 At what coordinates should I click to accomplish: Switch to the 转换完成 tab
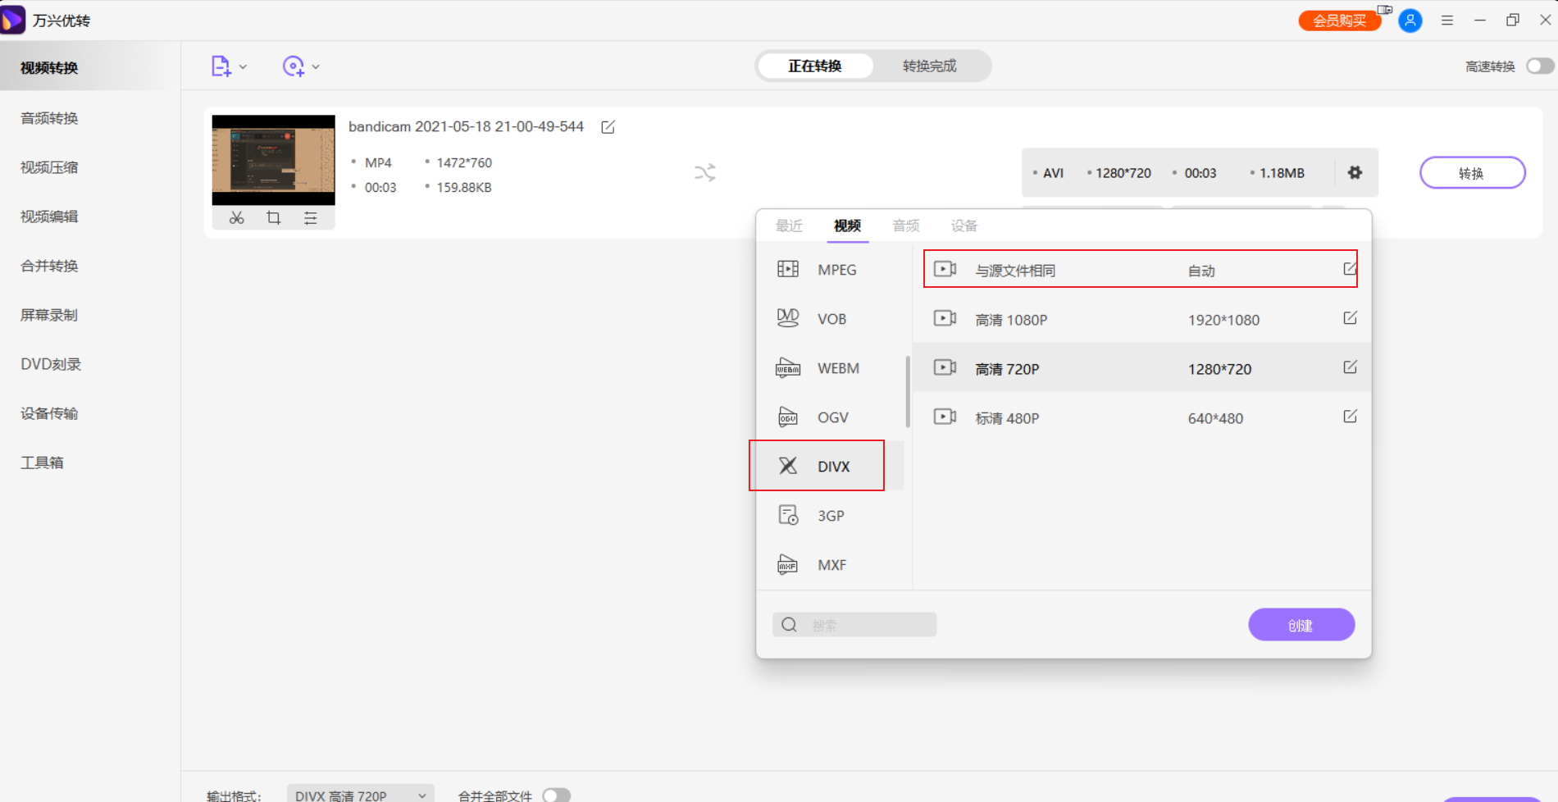coord(929,66)
